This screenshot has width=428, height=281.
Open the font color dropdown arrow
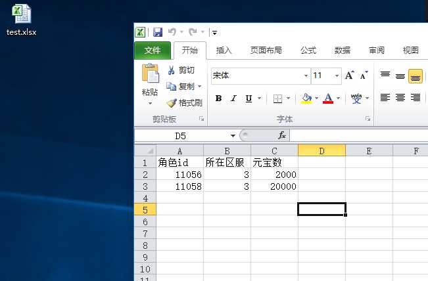pos(339,98)
